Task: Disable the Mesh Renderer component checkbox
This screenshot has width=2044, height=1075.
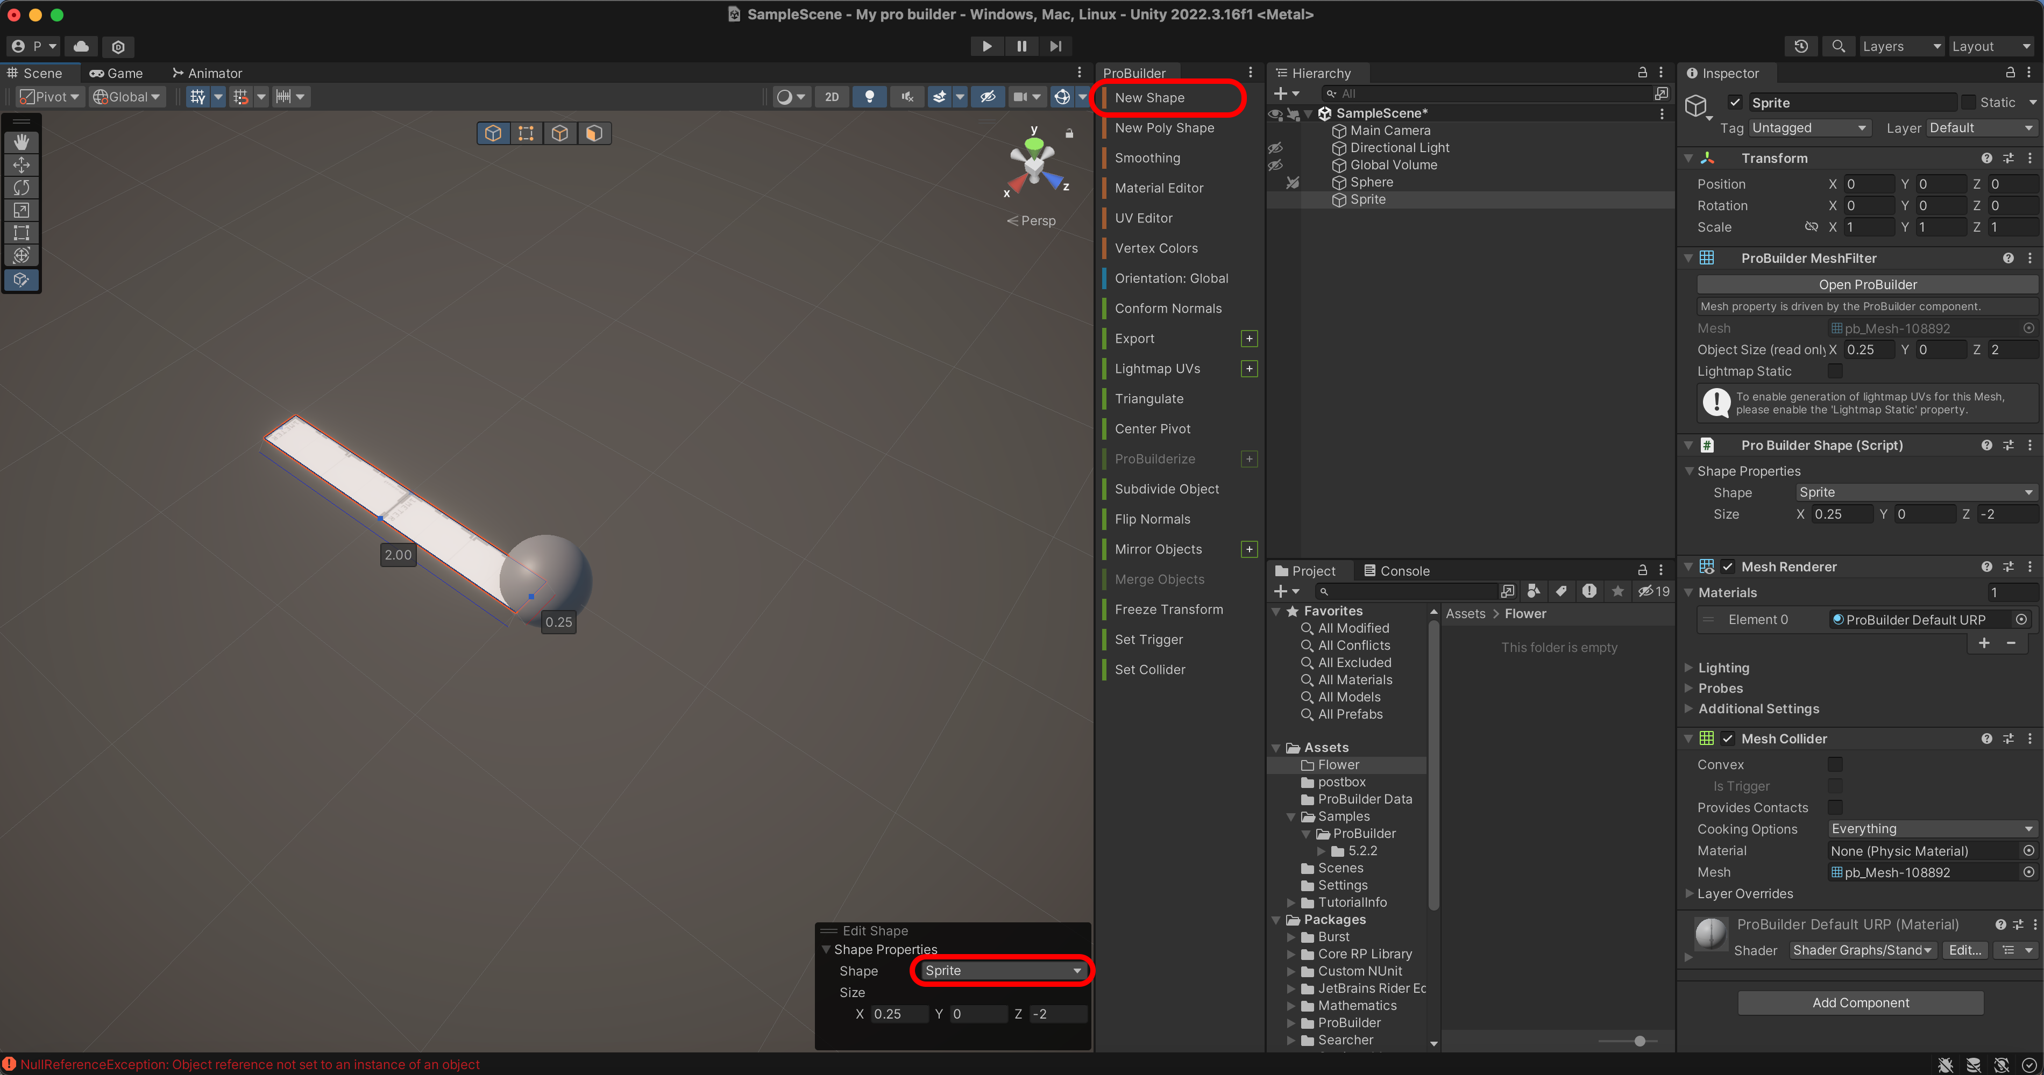Action: tap(1727, 567)
